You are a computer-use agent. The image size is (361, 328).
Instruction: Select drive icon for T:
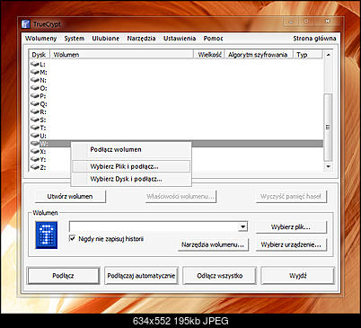[x=35, y=128]
